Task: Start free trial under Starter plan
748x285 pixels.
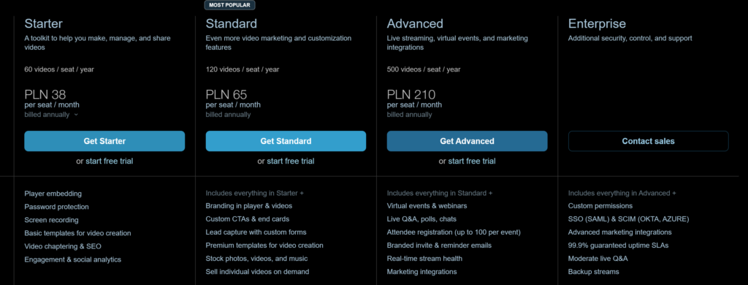Action: tap(104, 161)
